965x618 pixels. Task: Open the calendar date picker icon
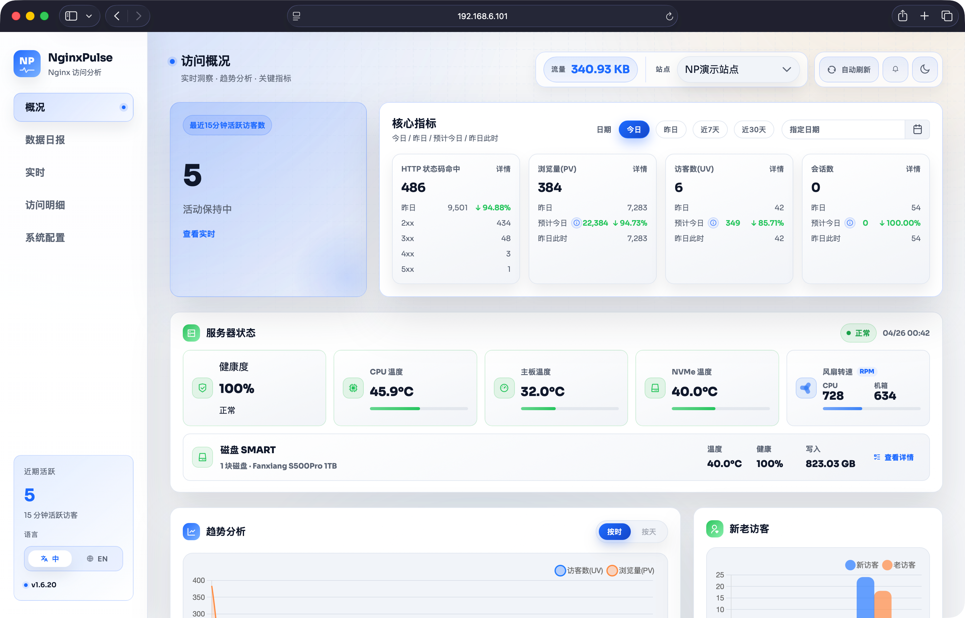click(917, 130)
